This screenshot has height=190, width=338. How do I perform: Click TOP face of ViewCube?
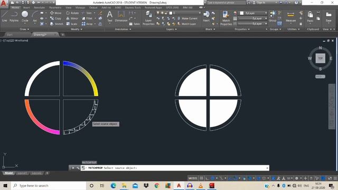321,58
